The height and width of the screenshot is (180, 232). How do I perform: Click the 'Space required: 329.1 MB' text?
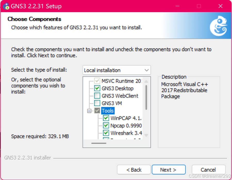click(40, 136)
